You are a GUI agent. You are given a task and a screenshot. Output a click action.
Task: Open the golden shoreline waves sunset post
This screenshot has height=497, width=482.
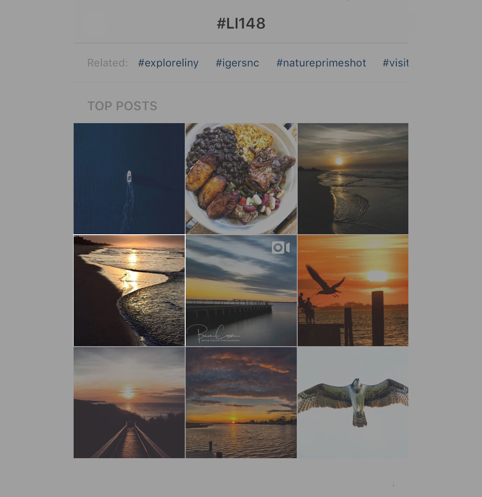(129, 290)
